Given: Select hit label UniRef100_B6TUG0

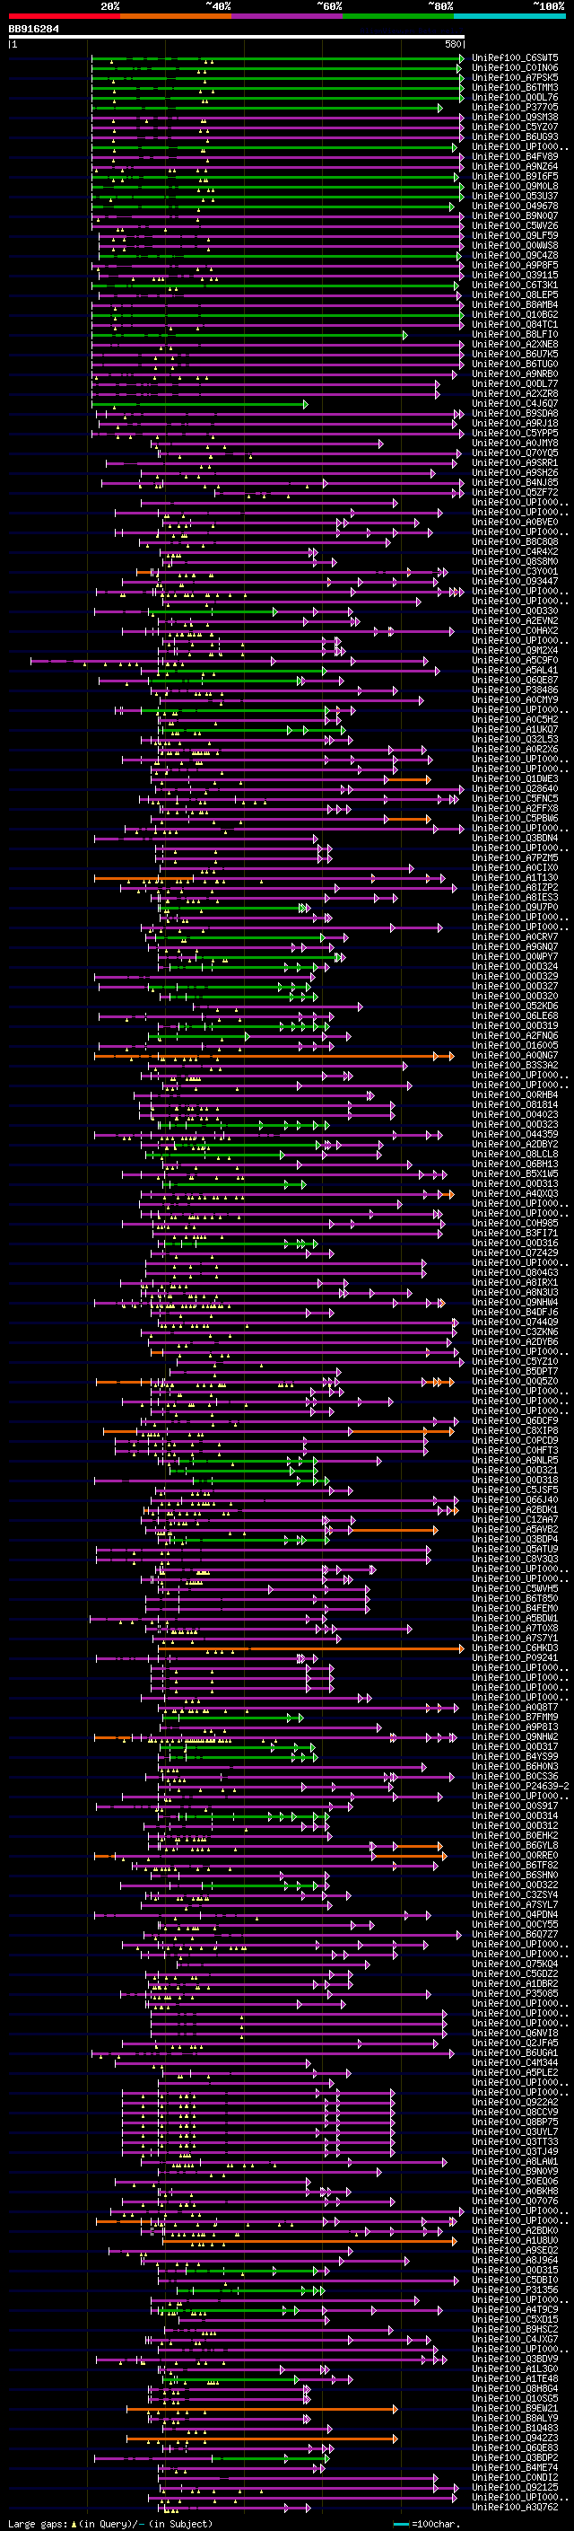Looking at the screenshot, I should point(515,365).
